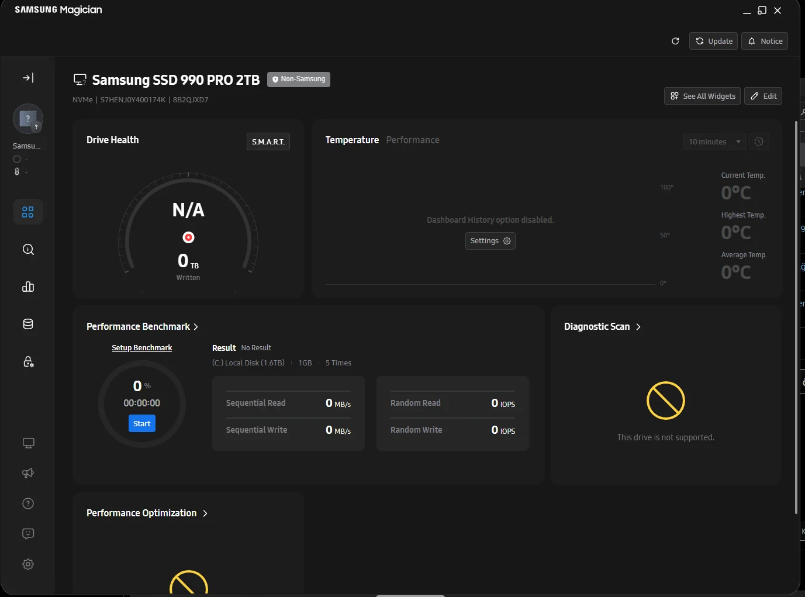This screenshot has width=805, height=597.
Task: Select the Temperature tab
Action: (352, 140)
